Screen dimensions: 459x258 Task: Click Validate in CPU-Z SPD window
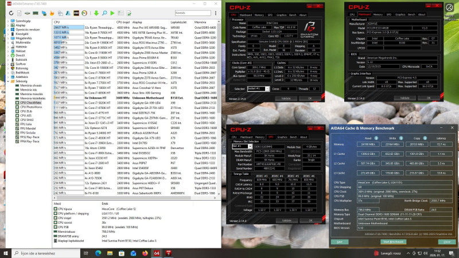(x=286, y=221)
